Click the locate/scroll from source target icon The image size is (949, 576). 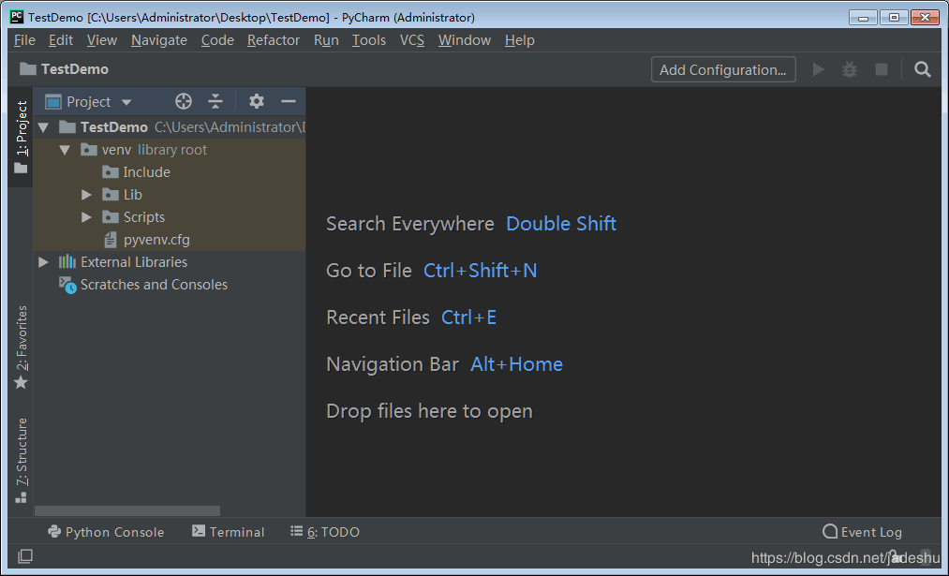184,102
